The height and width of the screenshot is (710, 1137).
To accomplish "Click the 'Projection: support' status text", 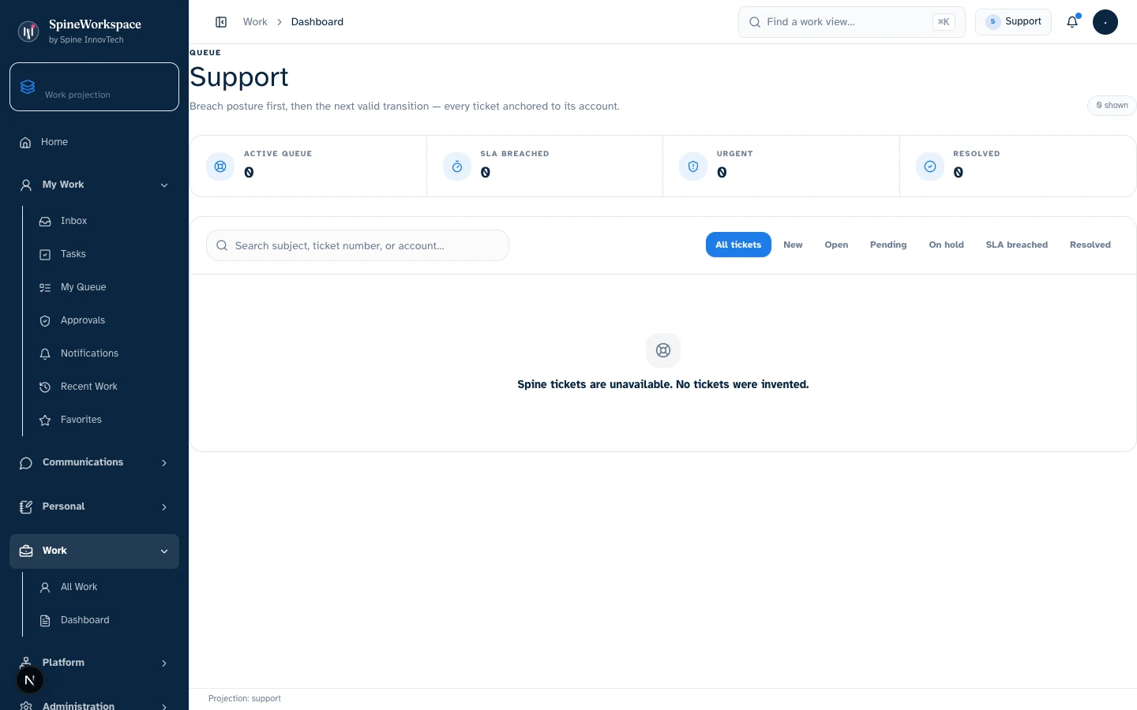I will click(x=245, y=699).
